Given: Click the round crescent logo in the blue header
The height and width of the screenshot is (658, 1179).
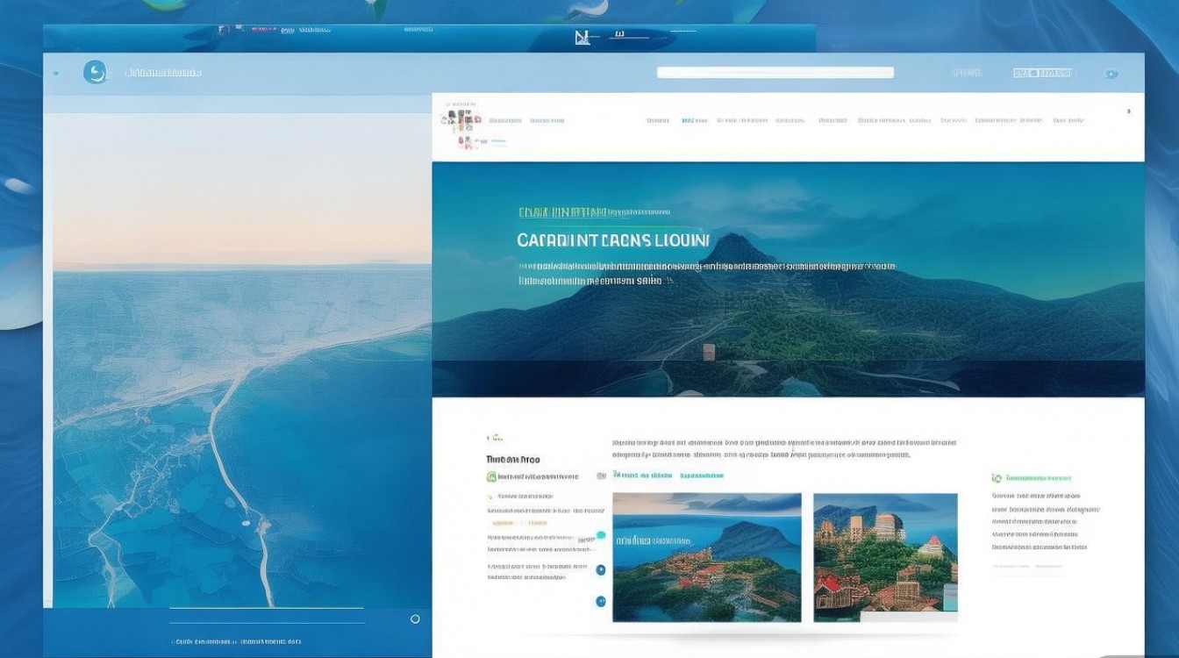Looking at the screenshot, I should (95, 72).
